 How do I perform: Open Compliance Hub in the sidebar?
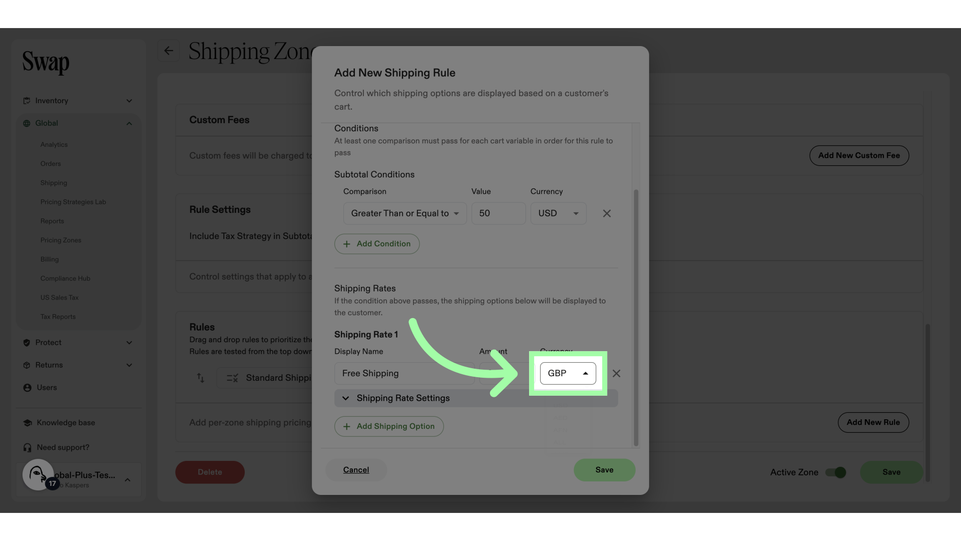coord(65,279)
